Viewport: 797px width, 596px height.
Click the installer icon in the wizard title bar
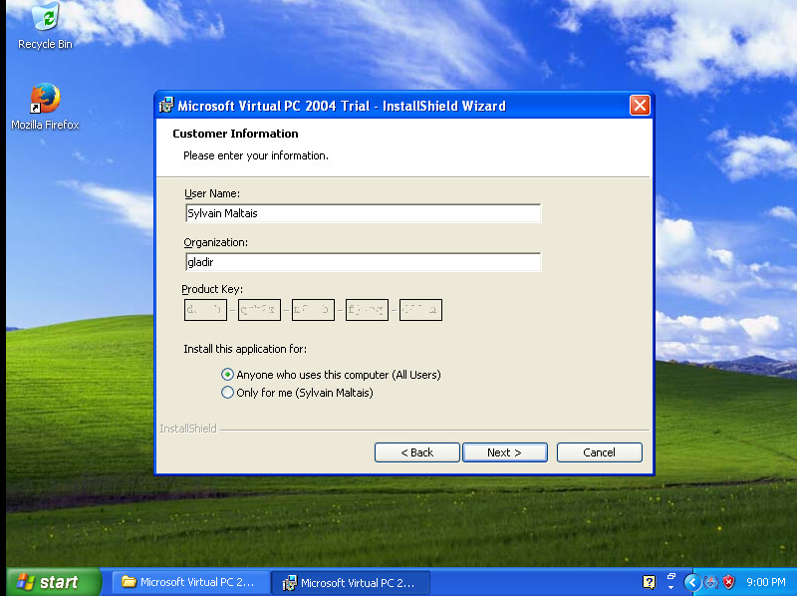tap(166, 106)
